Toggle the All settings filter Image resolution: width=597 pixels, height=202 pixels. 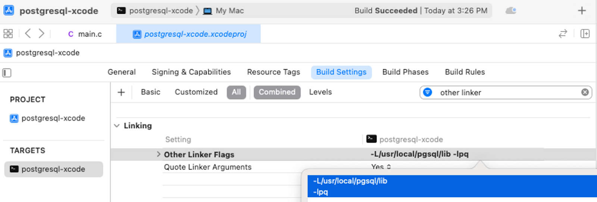tap(236, 92)
